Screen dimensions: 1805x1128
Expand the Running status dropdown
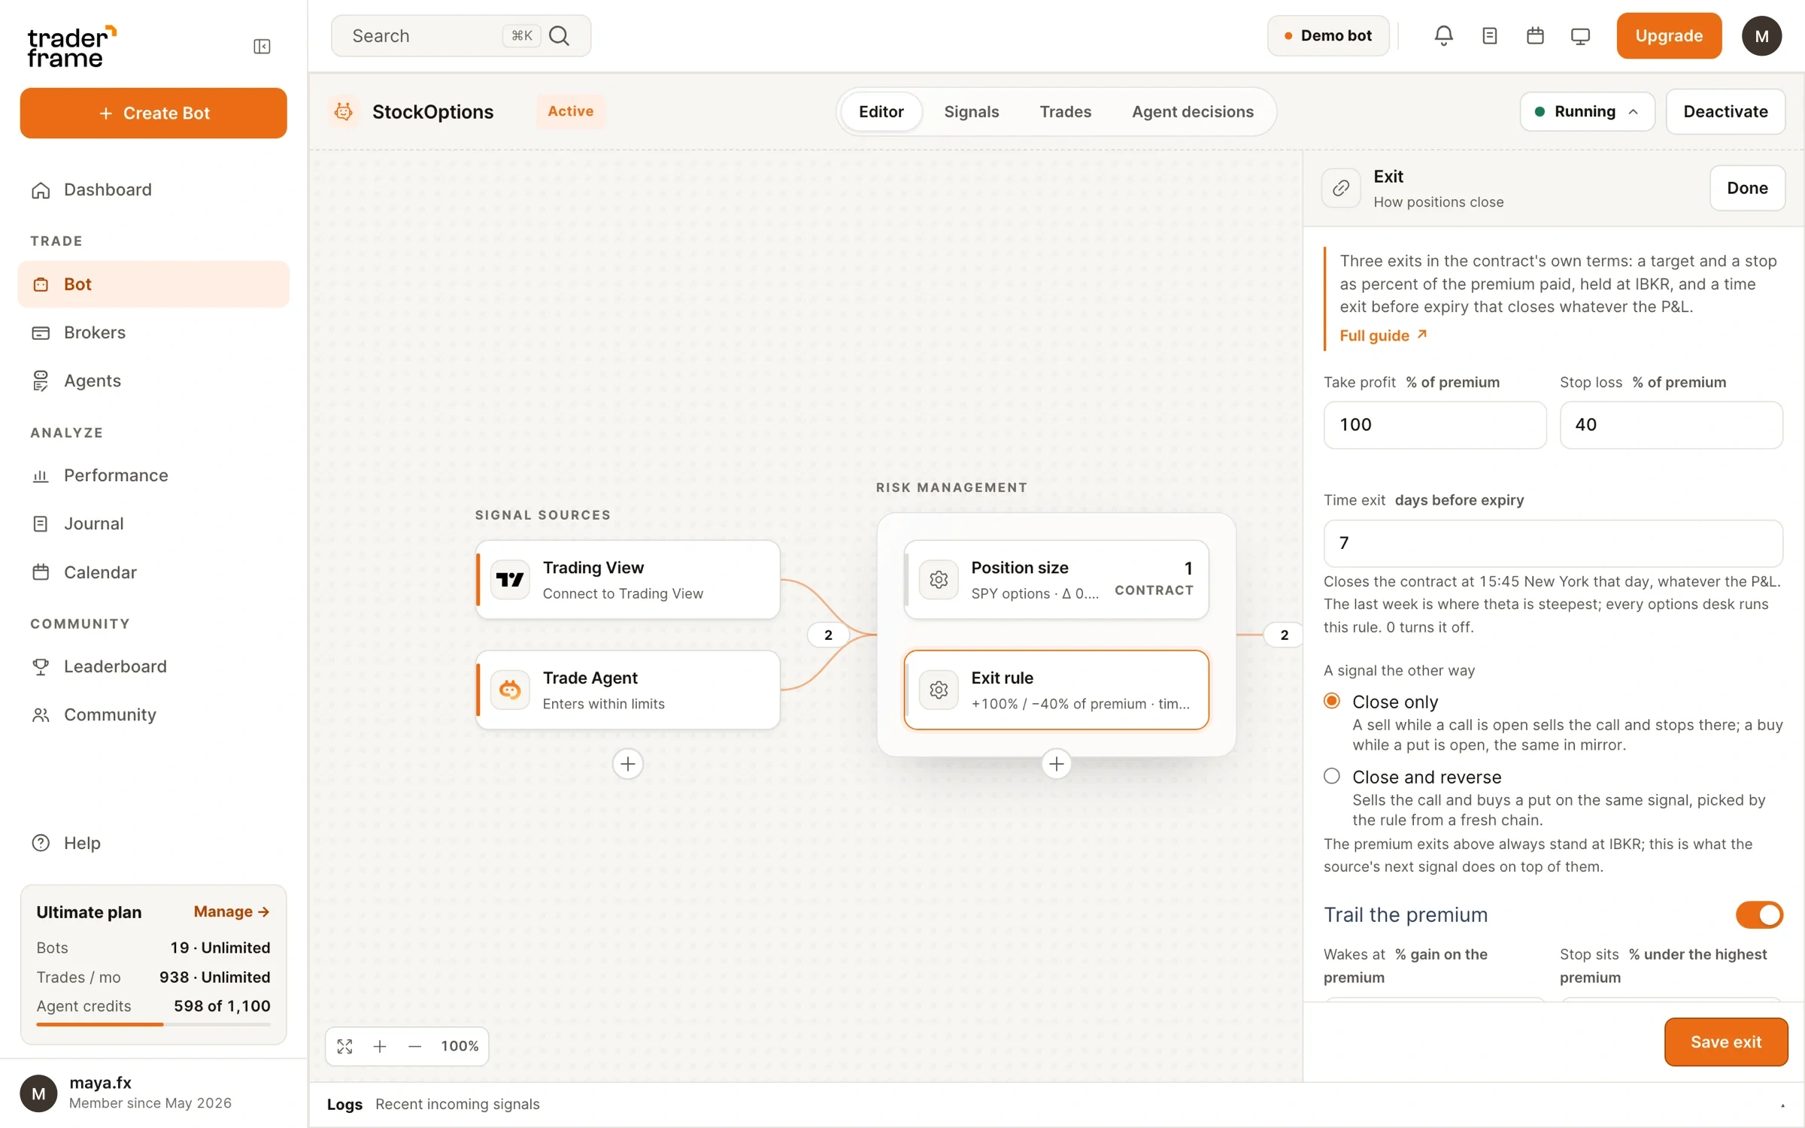pos(1587,111)
